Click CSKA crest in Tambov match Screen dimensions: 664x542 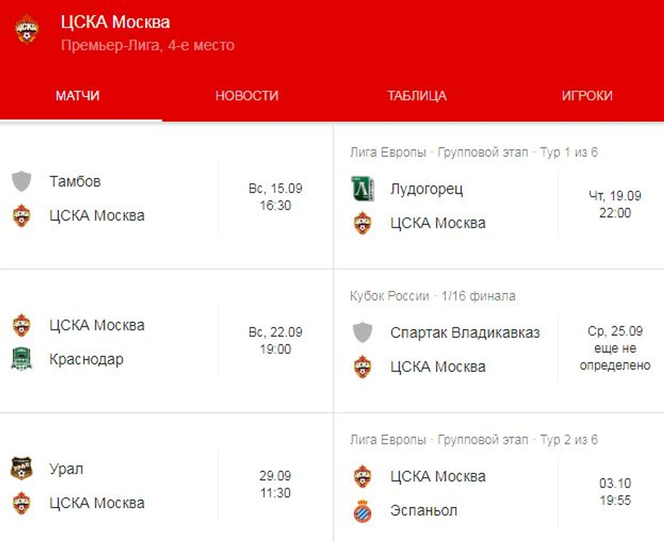[x=21, y=215]
